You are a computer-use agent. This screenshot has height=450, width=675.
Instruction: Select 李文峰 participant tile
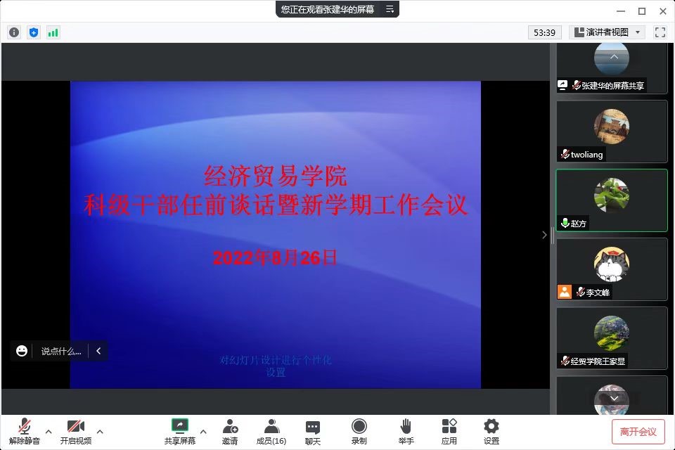coord(612,269)
